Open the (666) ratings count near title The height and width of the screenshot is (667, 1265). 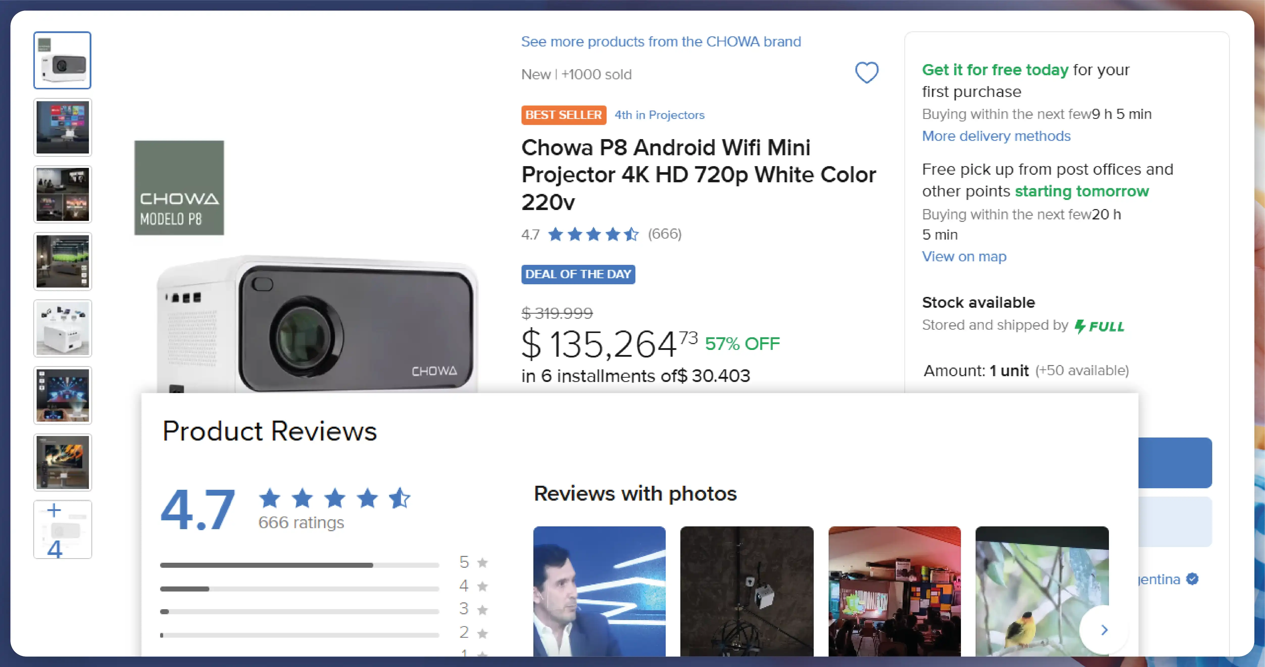pyautogui.click(x=664, y=234)
